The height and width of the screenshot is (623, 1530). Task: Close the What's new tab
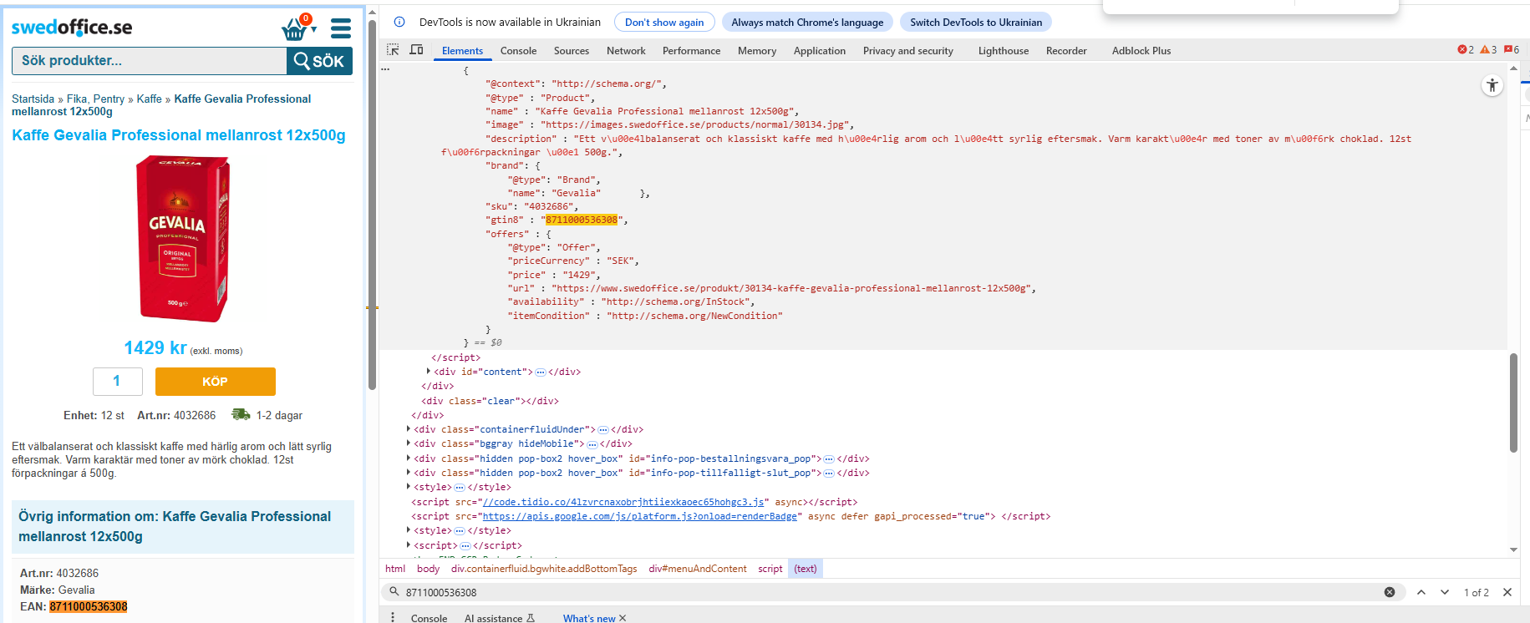coord(623,618)
